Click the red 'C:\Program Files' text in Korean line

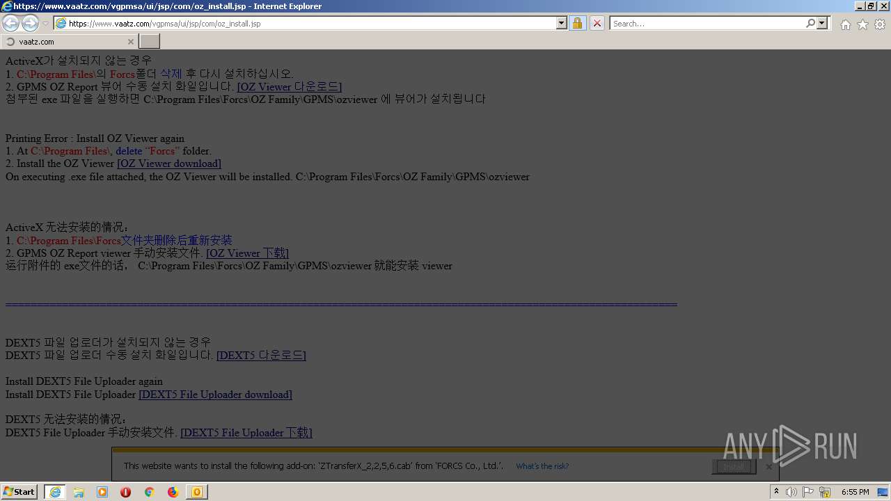coord(55,74)
